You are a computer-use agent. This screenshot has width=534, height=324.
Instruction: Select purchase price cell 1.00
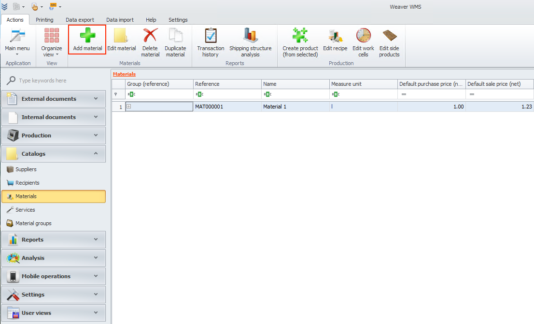pos(432,107)
